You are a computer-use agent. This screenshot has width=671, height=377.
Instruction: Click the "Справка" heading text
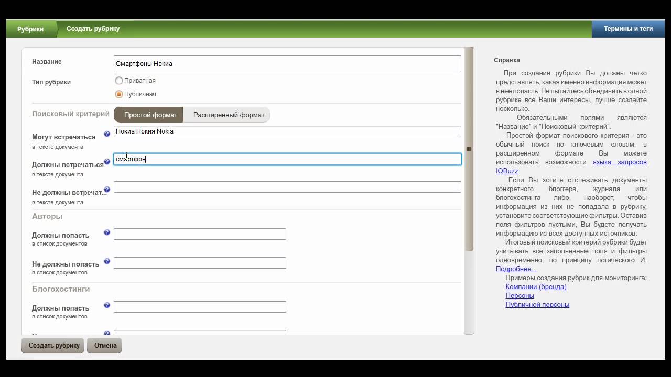click(507, 60)
